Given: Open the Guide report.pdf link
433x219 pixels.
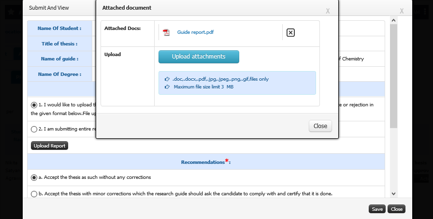Looking at the screenshot, I should 196,32.
